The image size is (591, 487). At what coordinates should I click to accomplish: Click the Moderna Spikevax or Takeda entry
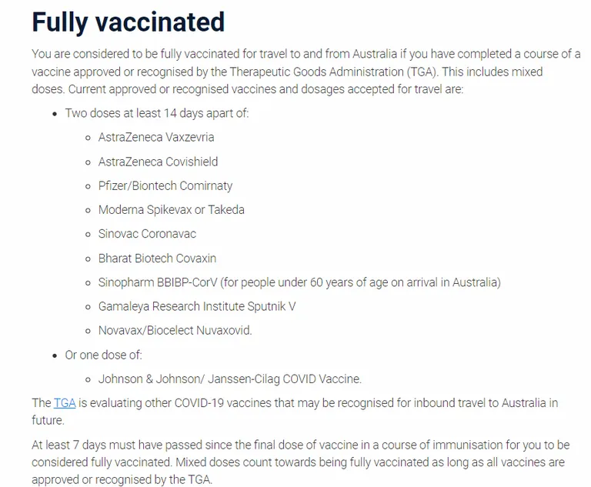[x=171, y=210]
